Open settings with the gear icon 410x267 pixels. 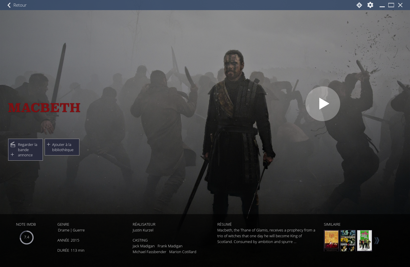(x=370, y=5)
